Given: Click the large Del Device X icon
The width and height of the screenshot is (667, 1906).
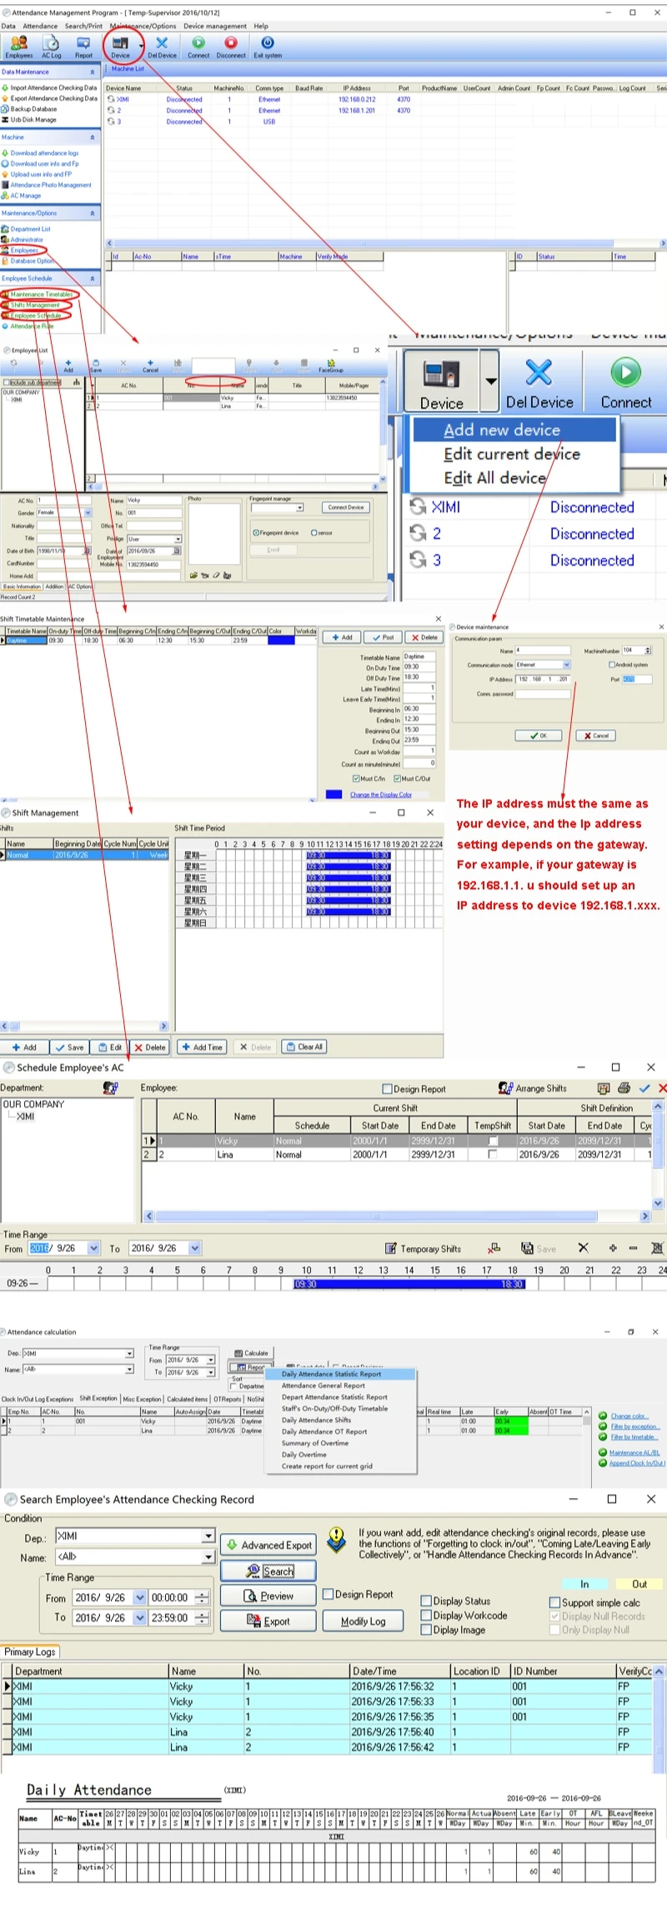Looking at the screenshot, I should (x=539, y=374).
